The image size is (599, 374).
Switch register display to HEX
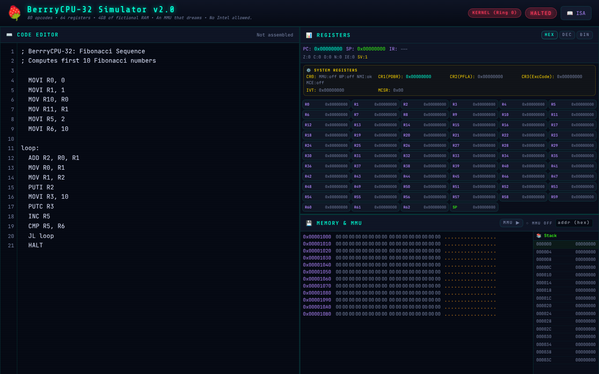tap(549, 35)
